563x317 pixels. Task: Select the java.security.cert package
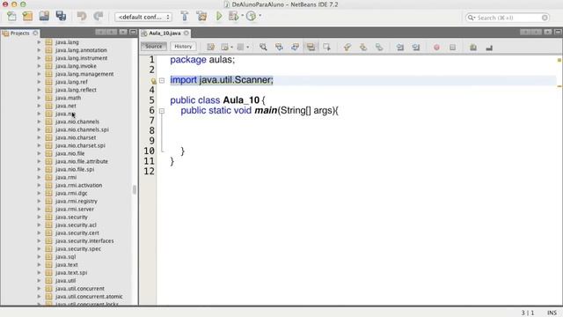[77, 232]
